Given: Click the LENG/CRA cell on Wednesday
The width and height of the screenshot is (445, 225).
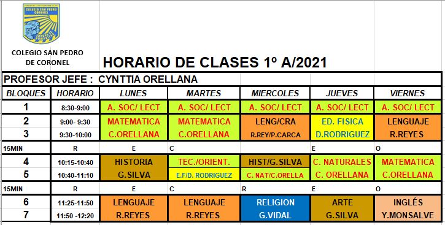Looking at the screenshot, I should (275, 128).
